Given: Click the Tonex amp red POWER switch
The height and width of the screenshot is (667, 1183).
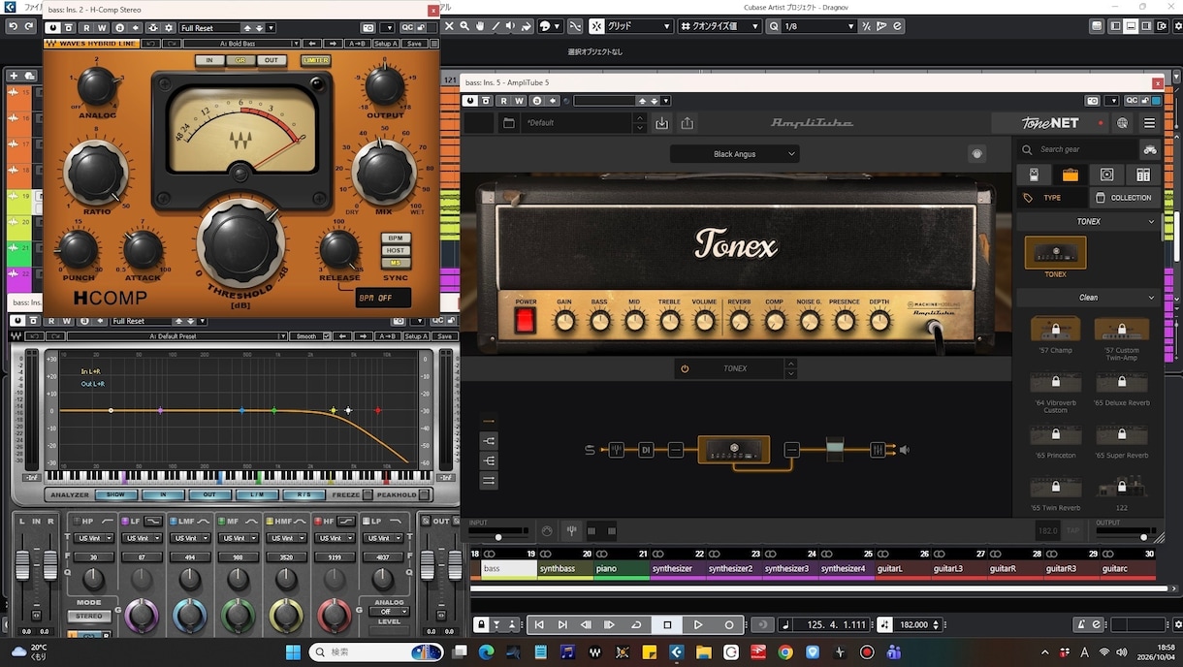Looking at the screenshot, I should click(525, 320).
